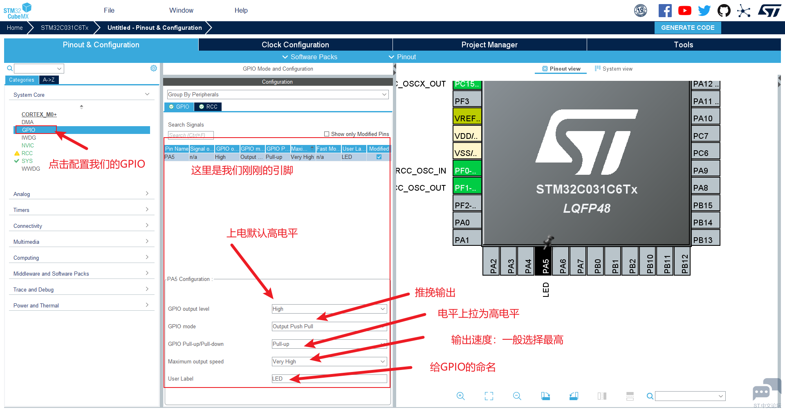Click the ST logo in header
This screenshot has width=785, height=412.
click(x=769, y=11)
